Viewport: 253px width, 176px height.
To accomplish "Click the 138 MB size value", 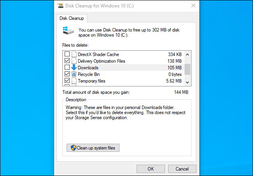I will click(x=174, y=61).
